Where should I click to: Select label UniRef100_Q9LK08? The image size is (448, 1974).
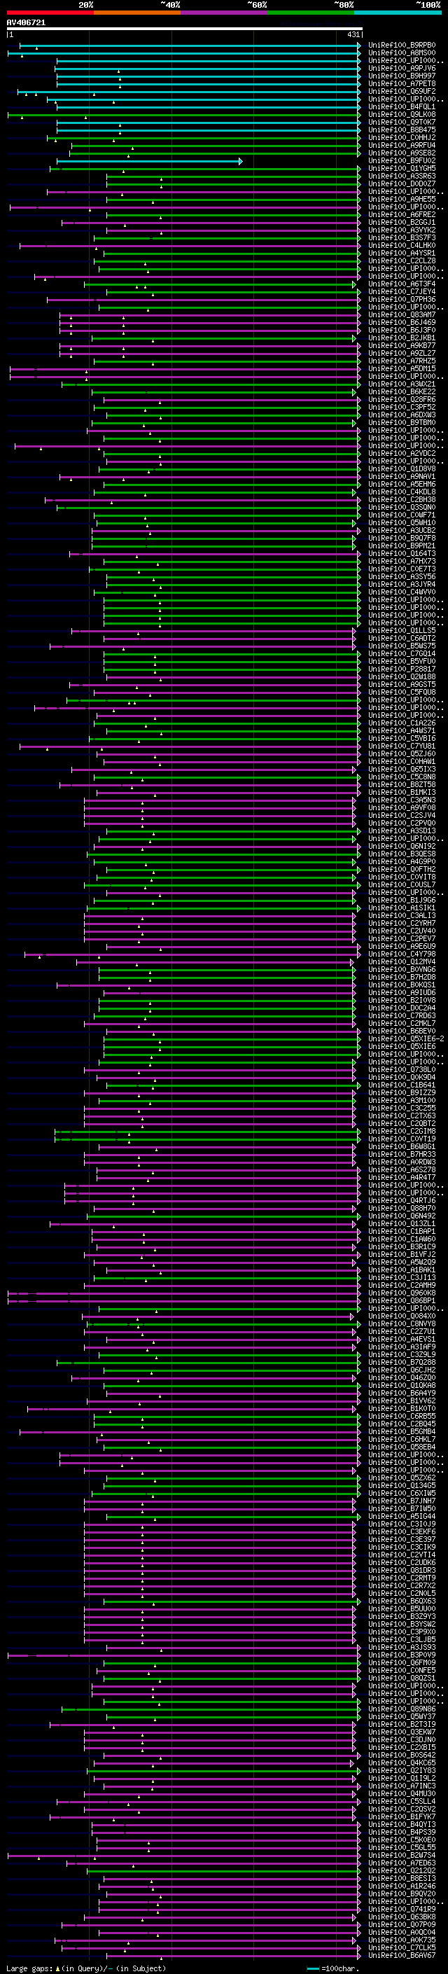[x=402, y=114]
